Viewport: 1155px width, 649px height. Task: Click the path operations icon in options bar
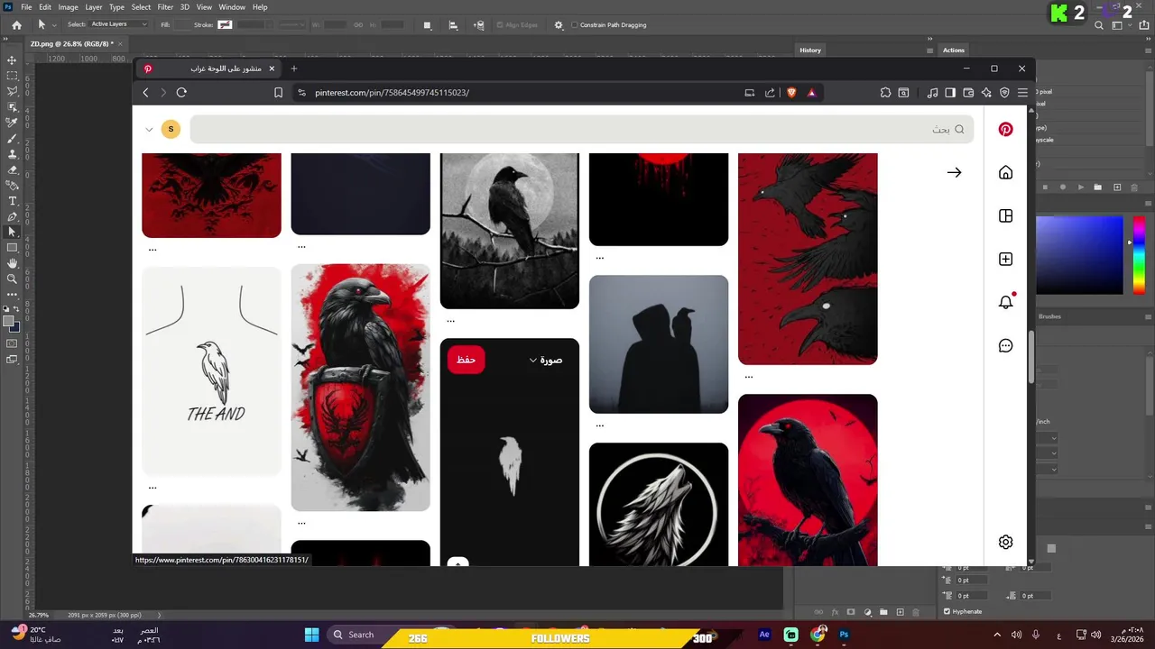click(428, 25)
